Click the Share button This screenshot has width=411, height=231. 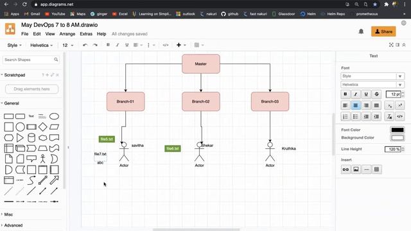point(383,31)
